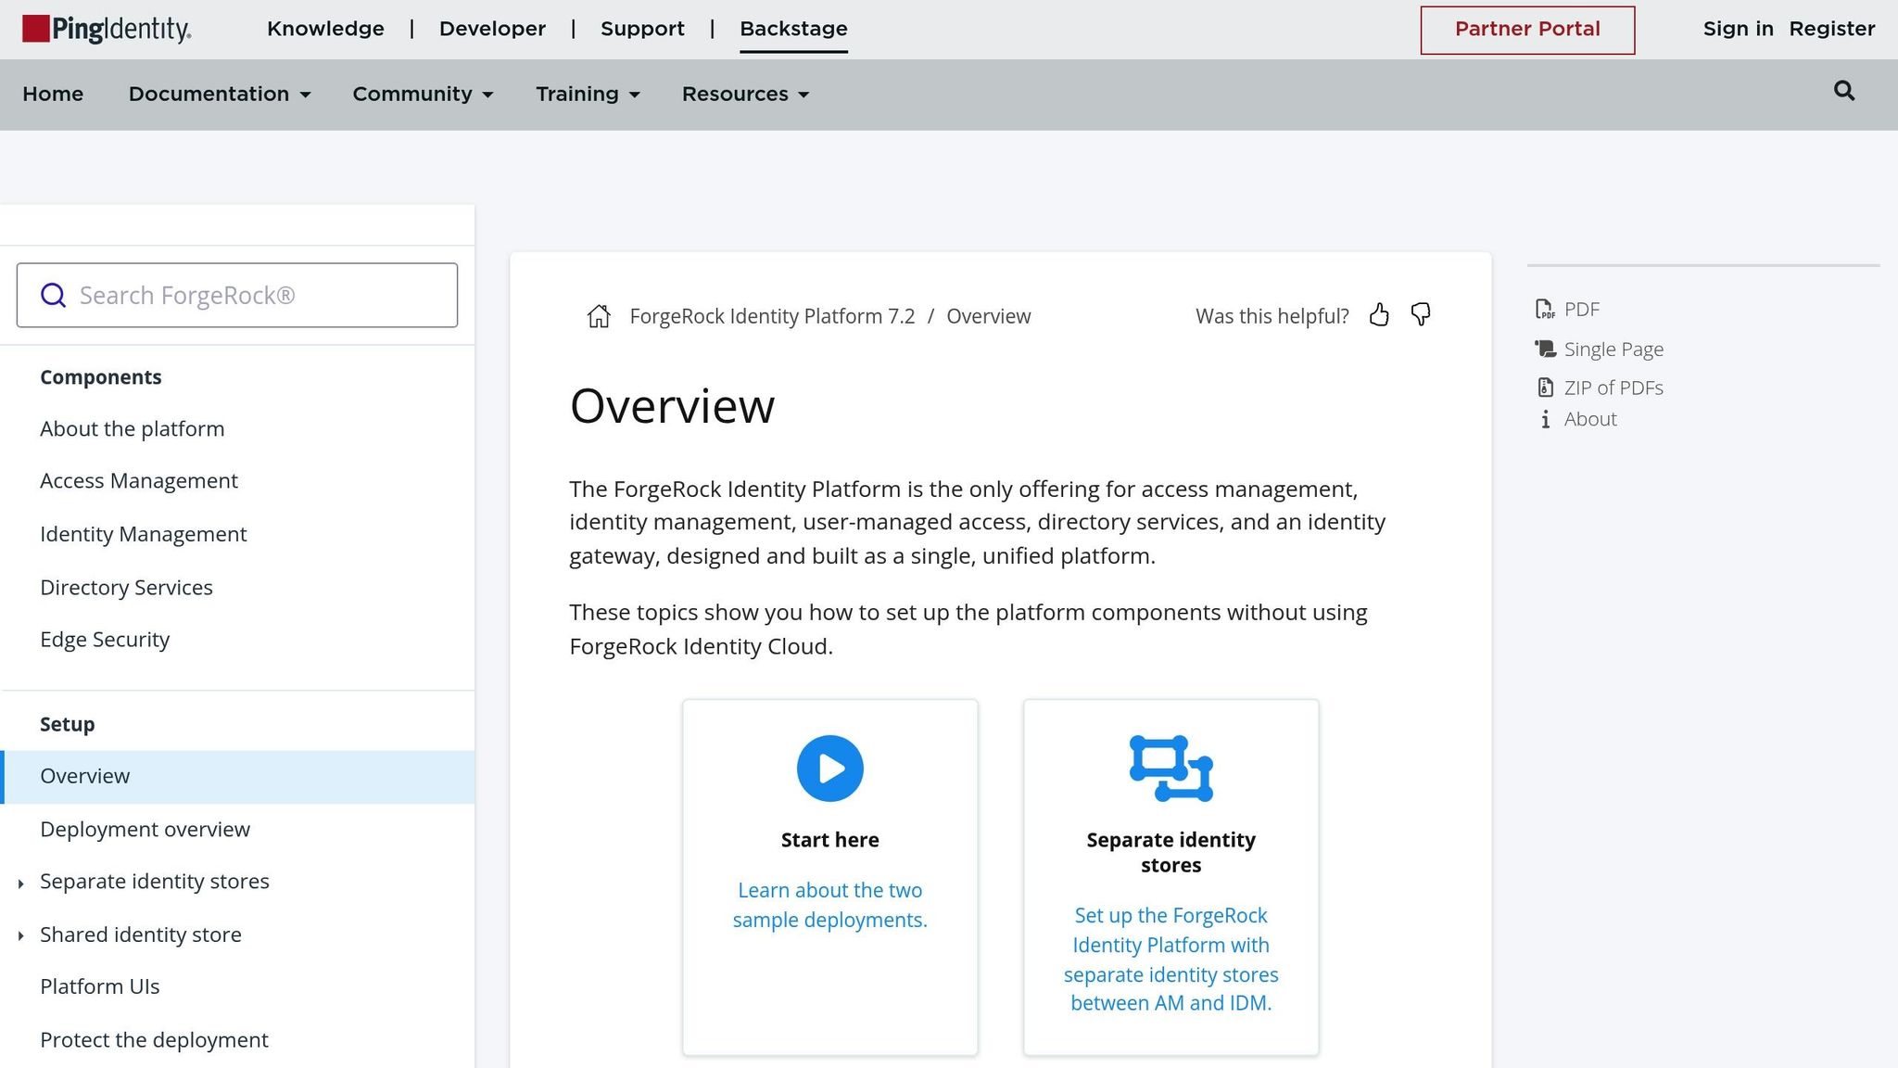Click the 'Start here' card heading
The width and height of the screenshot is (1898, 1068).
(x=829, y=840)
